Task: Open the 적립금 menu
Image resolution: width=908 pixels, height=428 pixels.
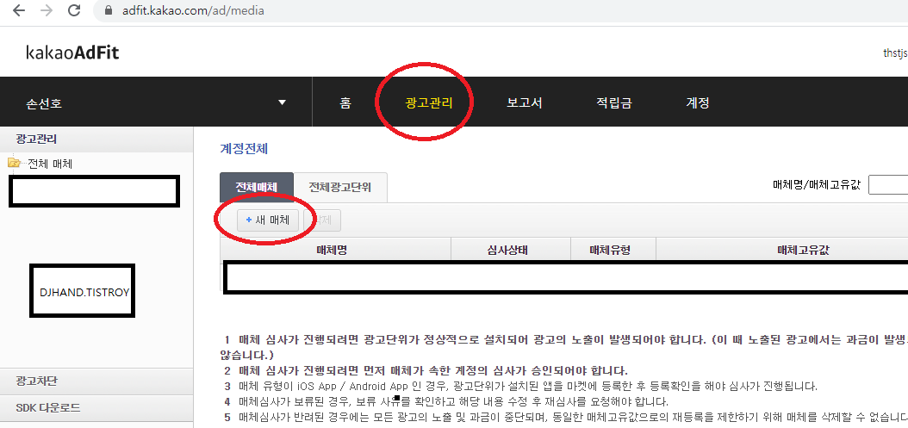Action: click(614, 103)
